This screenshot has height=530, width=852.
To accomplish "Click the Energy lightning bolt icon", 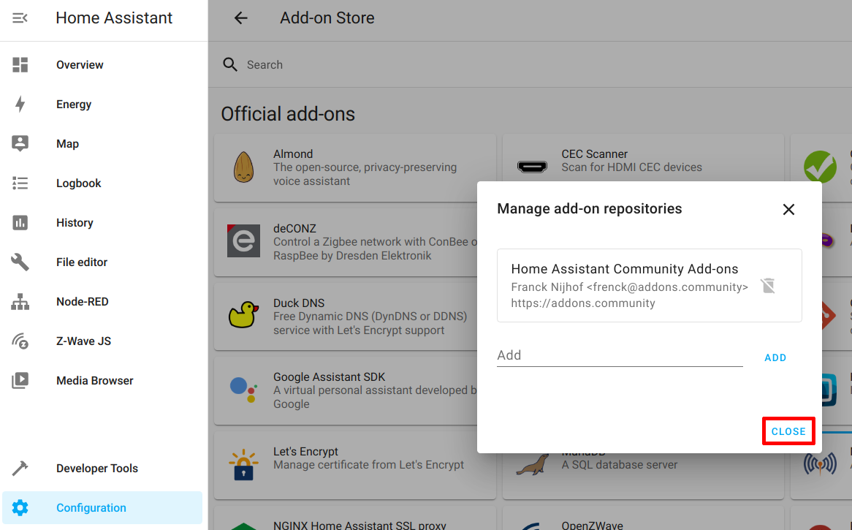I will click(x=20, y=104).
